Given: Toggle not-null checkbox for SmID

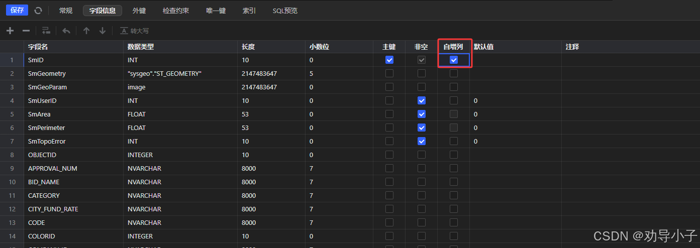Looking at the screenshot, I should (x=422, y=60).
